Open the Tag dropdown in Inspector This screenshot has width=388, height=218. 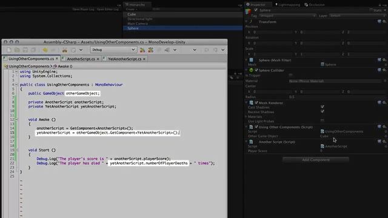point(287,16)
